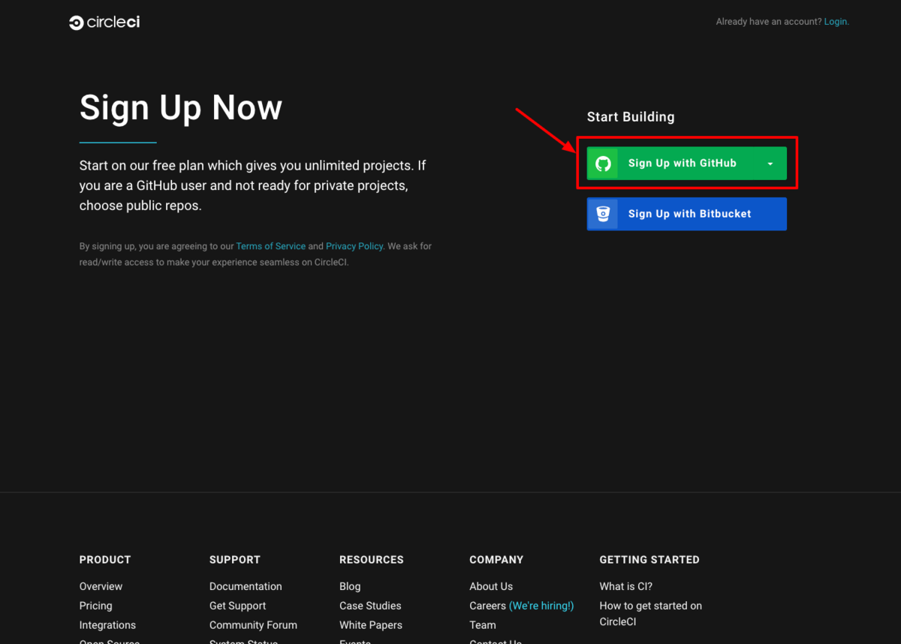Open the What is CI? link
The height and width of the screenshot is (644, 901).
click(x=625, y=586)
